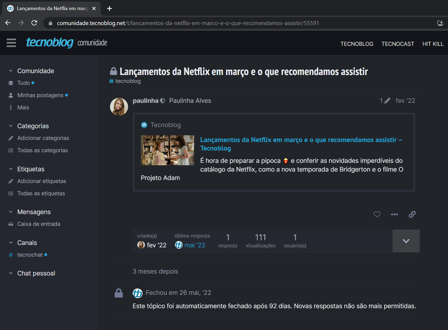View post edit history pencil

coord(385,101)
